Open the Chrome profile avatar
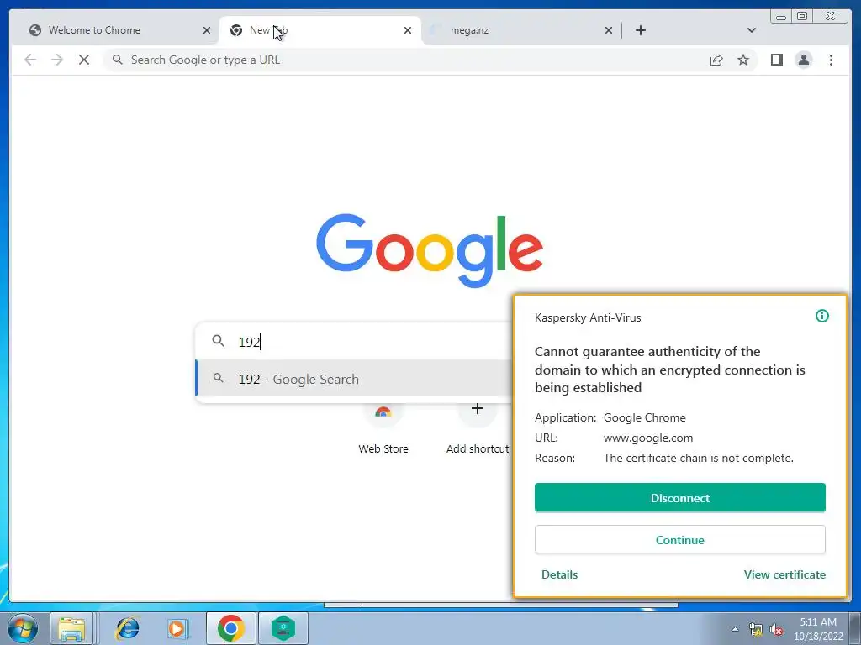861x645 pixels. [x=804, y=60]
